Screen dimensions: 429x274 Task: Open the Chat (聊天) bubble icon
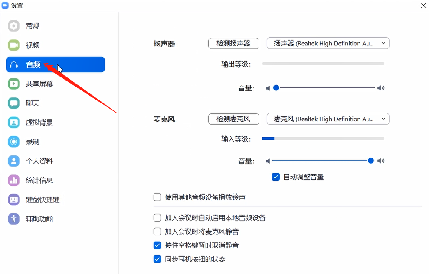(14, 103)
